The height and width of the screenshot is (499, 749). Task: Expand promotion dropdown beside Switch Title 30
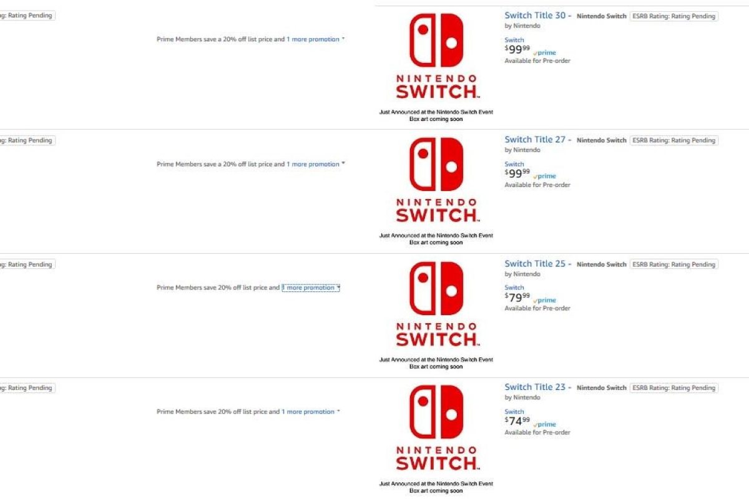(x=315, y=39)
